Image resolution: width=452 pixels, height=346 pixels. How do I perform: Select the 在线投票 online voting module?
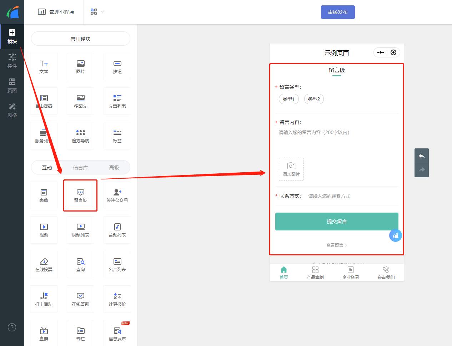point(44,264)
